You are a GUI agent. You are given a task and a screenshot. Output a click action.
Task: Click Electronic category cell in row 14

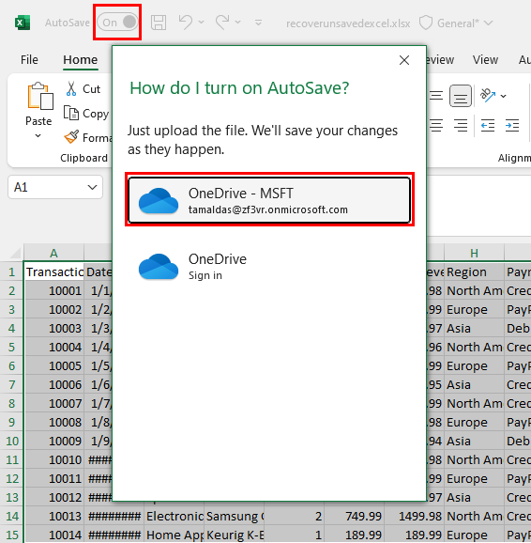174,516
